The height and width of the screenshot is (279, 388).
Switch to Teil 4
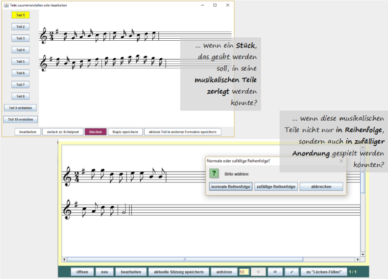click(x=21, y=50)
